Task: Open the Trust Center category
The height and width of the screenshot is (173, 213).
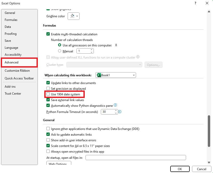Action: click(x=19, y=94)
